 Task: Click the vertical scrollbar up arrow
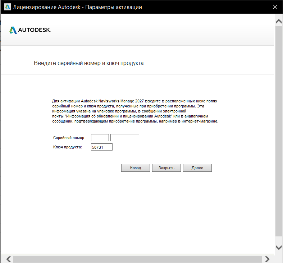pos(279,21)
